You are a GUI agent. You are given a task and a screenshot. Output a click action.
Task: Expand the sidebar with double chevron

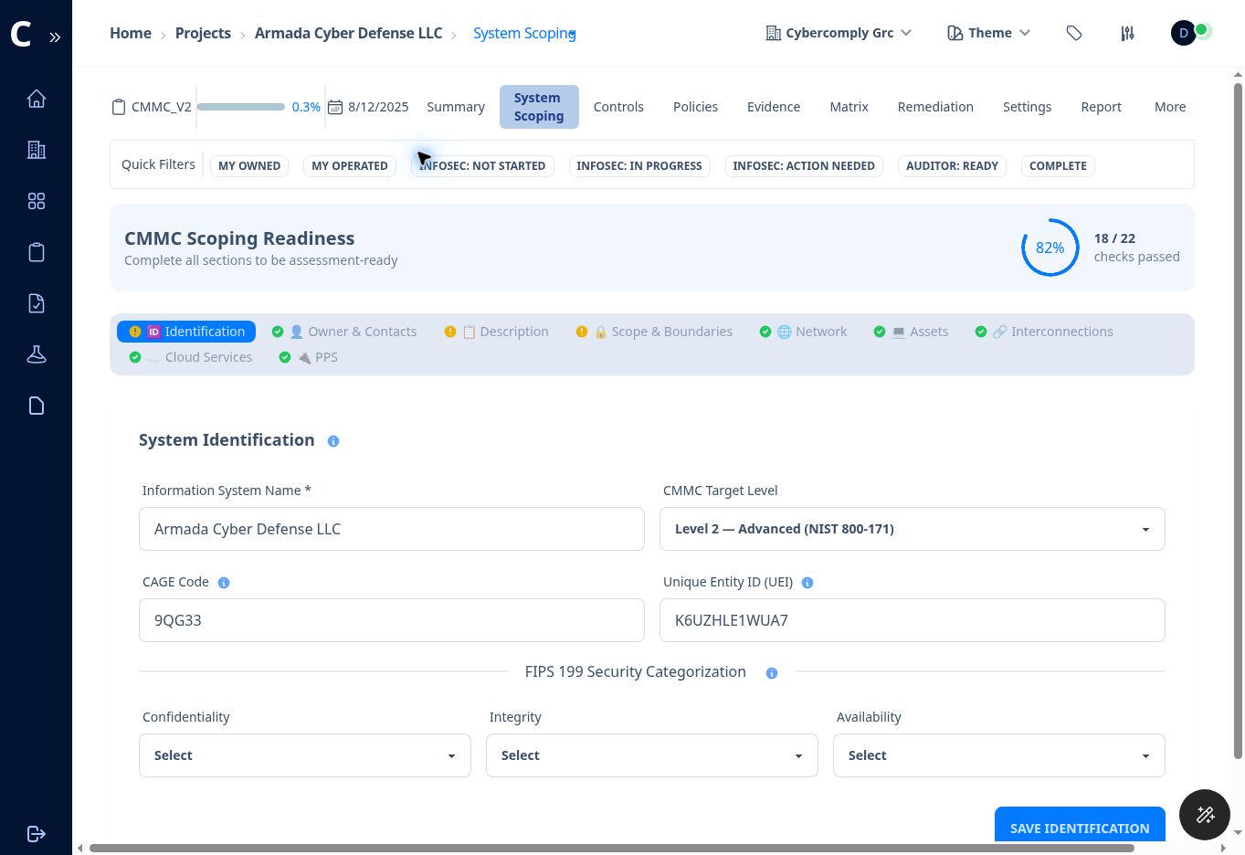[55, 37]
